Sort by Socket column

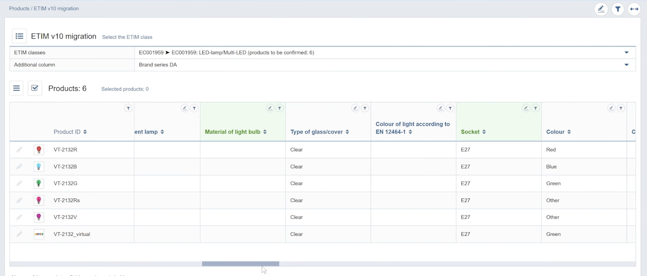click(x=484, y=132)
